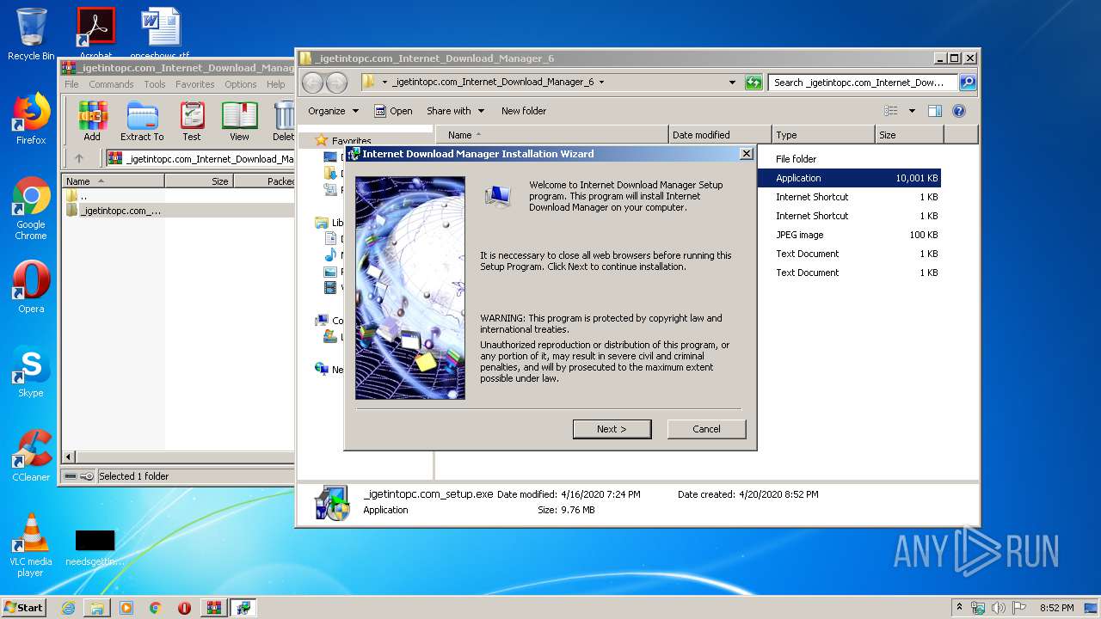Open Opera desktop icon
The height and width of the screenshot is (619, 1101).
pyautogui.click(x=31, y=287)
